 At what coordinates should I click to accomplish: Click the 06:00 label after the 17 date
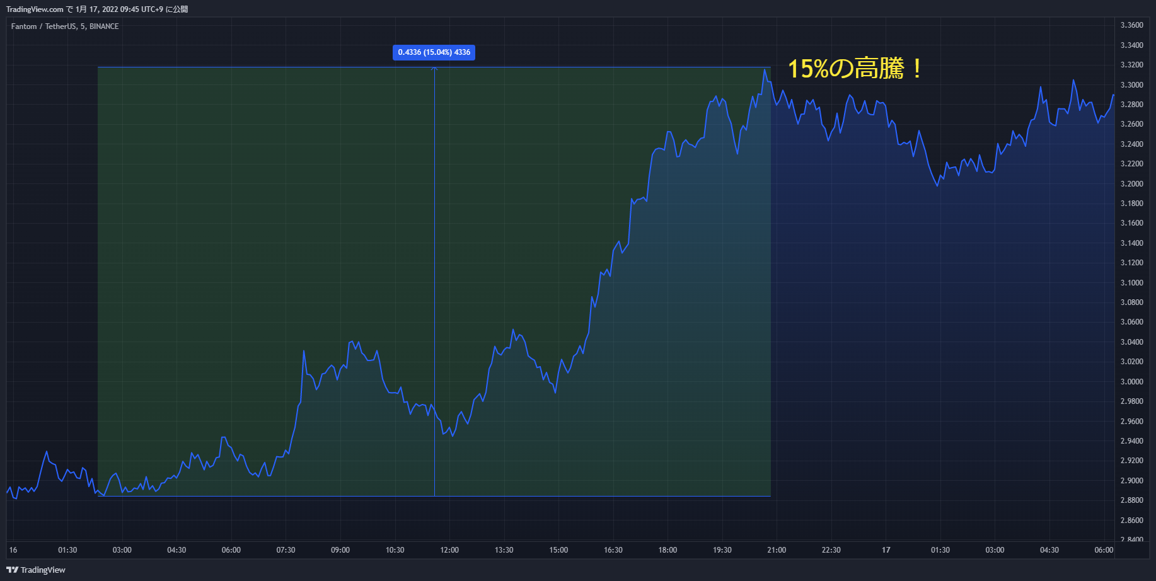point(1104,550)
